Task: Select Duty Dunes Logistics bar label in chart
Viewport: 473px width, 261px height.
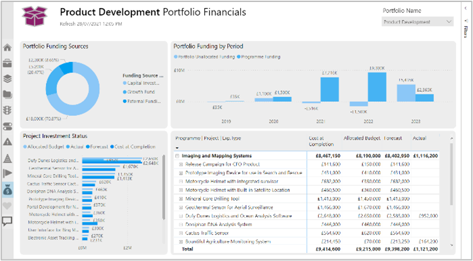Action: [53, 161]
